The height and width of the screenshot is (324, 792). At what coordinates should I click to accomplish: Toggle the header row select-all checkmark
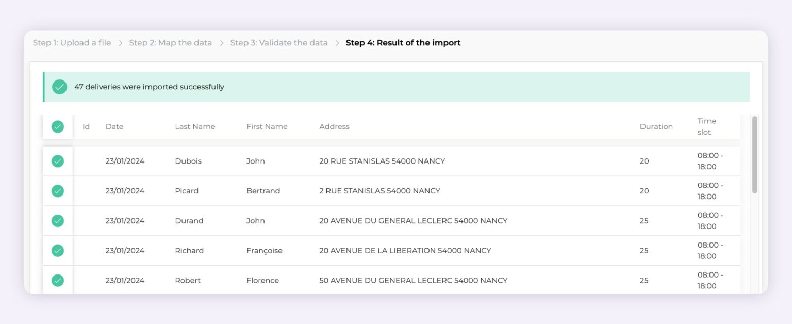point(58,126)
